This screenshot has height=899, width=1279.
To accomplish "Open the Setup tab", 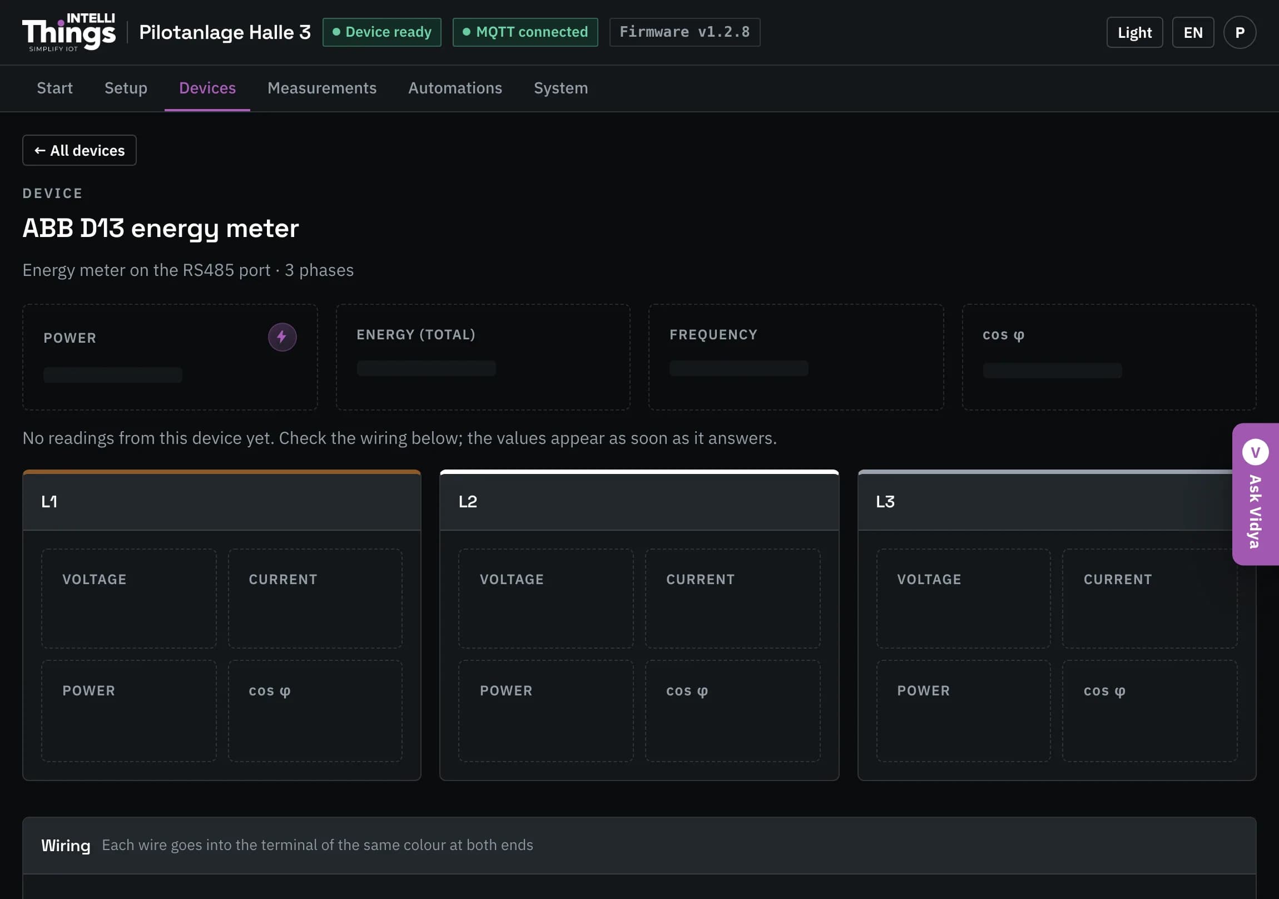I will [x=126, y=88].
